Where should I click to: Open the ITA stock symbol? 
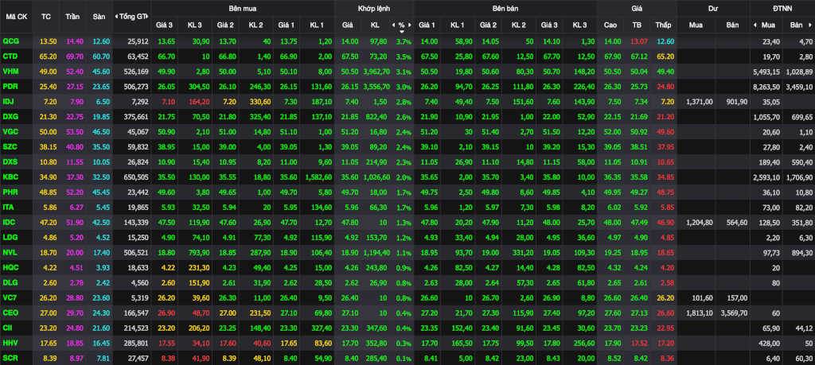(9, 208)
